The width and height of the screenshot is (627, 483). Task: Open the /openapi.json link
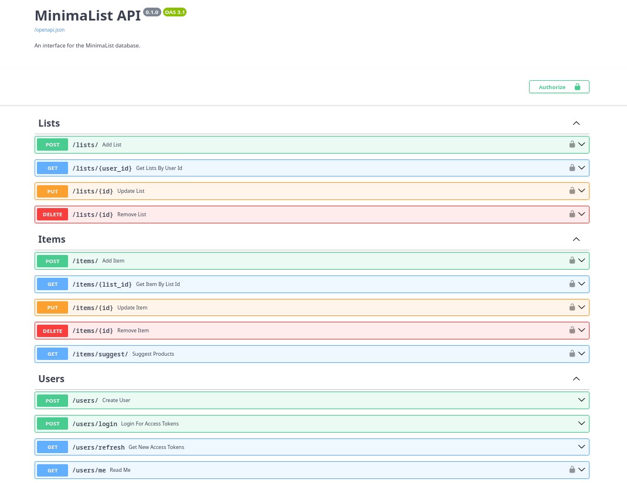pos(49,29)
